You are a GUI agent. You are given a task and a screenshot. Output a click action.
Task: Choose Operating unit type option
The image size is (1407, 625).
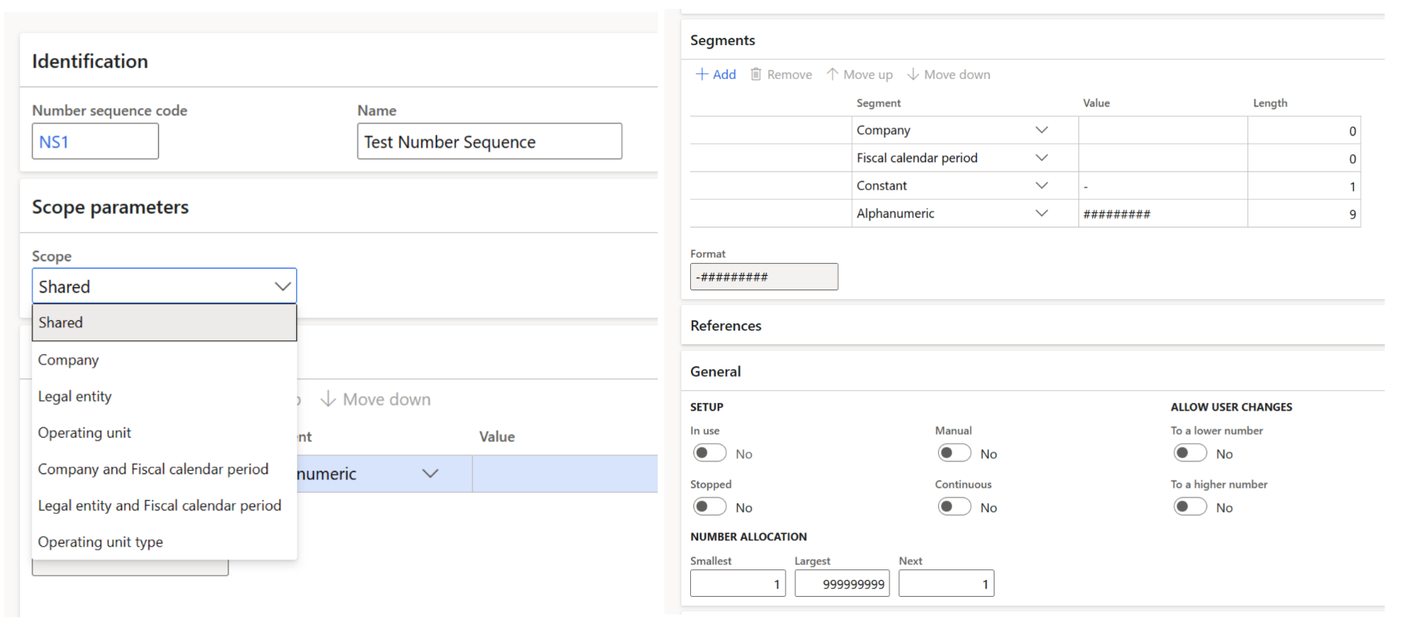coord(100,542)
